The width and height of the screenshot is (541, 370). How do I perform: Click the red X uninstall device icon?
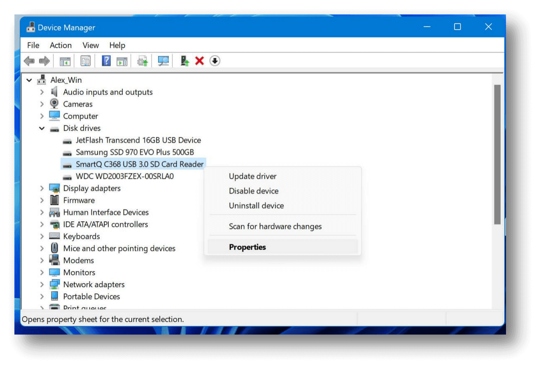199,61
